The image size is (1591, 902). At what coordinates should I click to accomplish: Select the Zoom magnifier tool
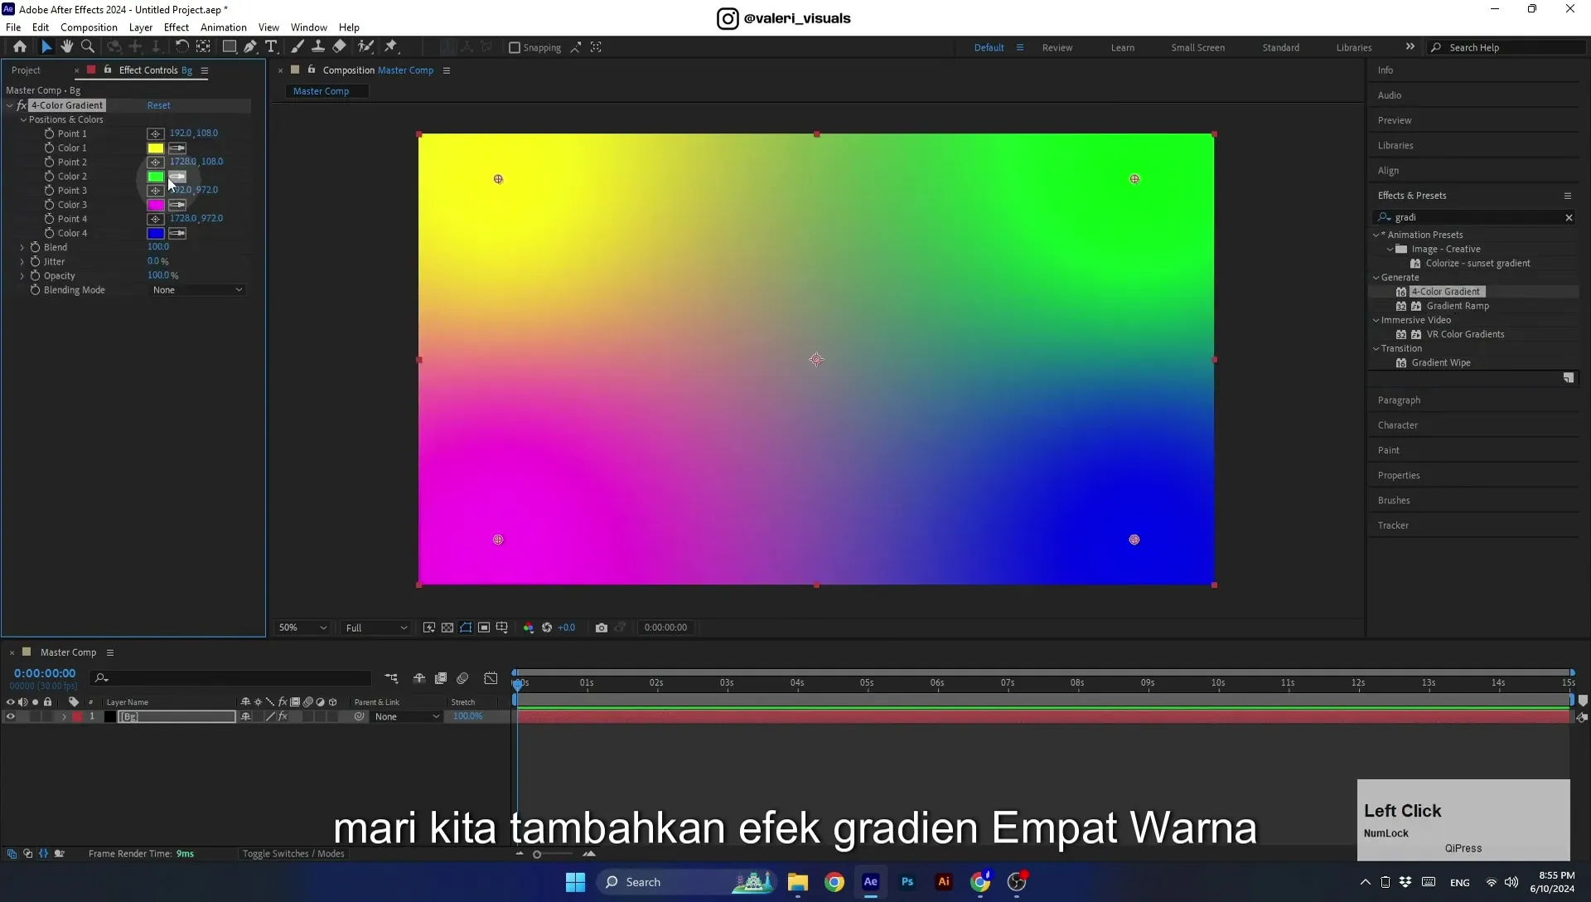88,47
